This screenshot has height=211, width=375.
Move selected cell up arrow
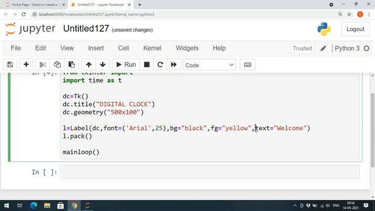(88, 64)
